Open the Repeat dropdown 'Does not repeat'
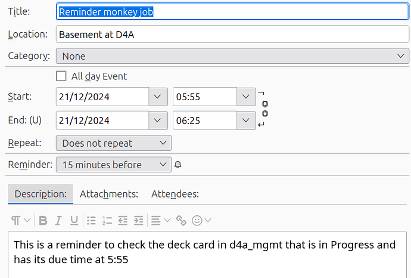The height and width of the screenshot is (278, 411). pyautogui.click(x=114, y=143)
